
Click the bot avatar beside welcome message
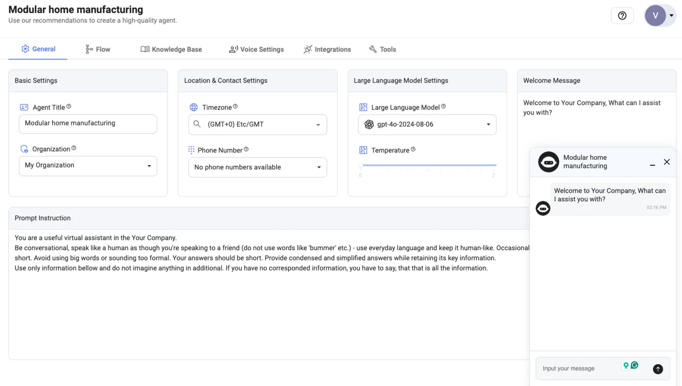(x=543, y=209)
